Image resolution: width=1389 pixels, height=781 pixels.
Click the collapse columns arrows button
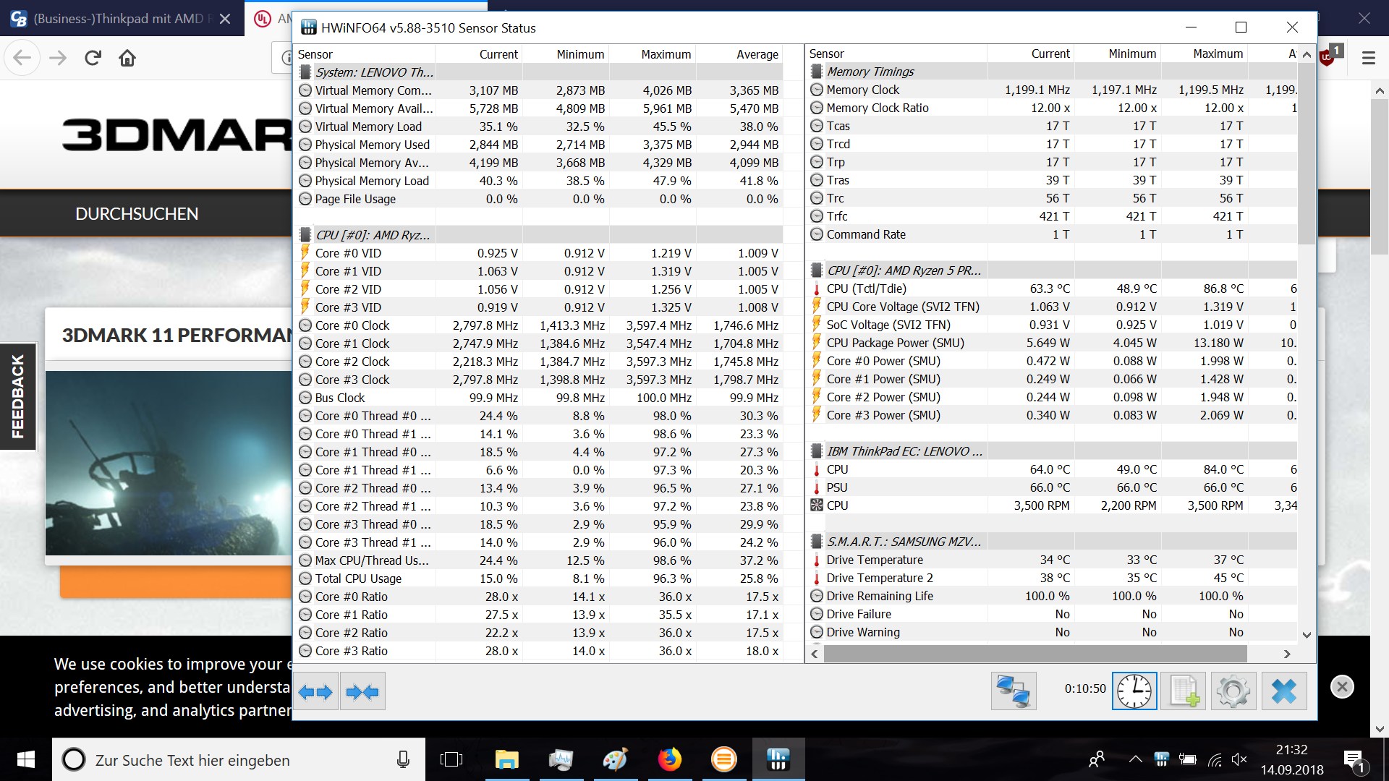click(362, 692)
